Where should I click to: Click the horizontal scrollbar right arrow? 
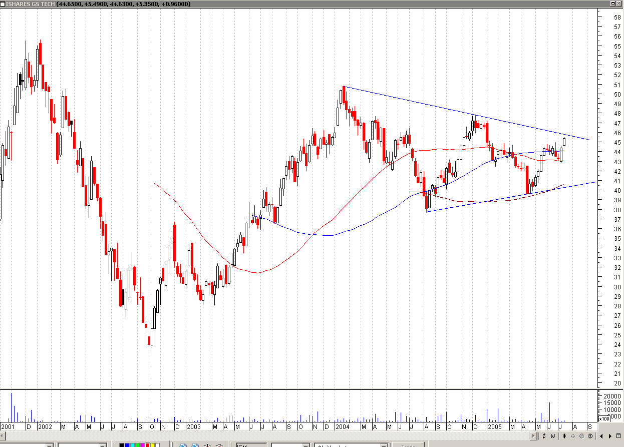(534, 436)
